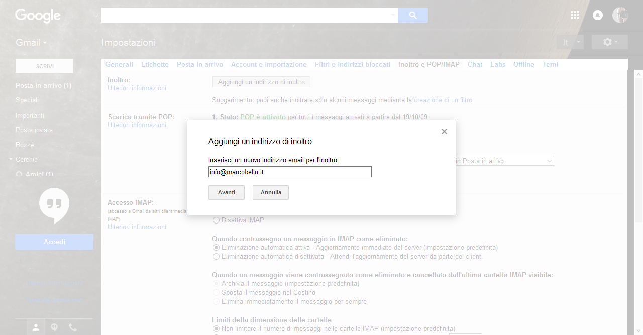643x335 pixels.
Task: Focus the forwarding email address field
Action: (290, 172)
